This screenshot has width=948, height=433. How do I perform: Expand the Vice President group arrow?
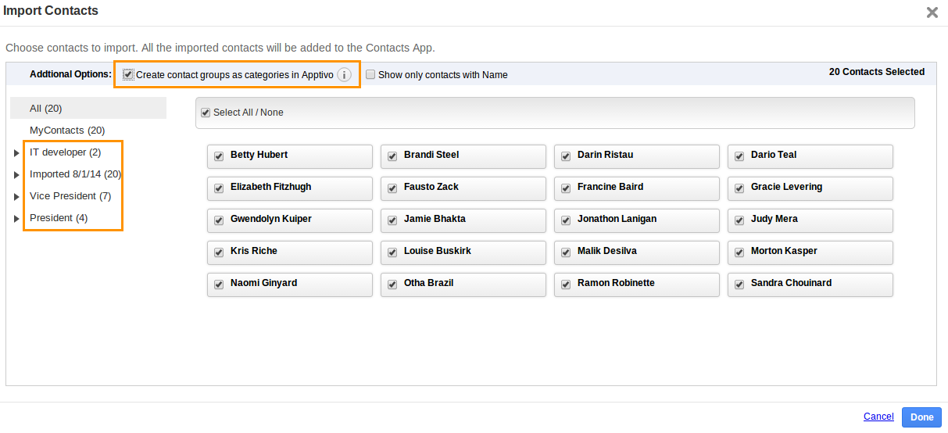pyautogui.click(x=16, y=197)
